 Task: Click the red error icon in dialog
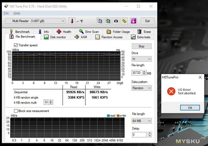coord(171,91)
